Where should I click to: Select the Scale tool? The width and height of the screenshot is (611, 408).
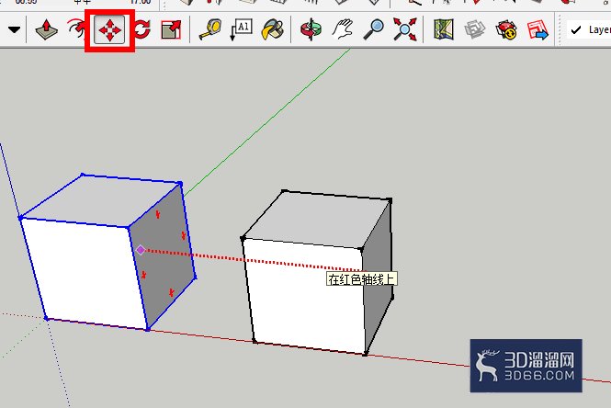click(x=171, y=29)
